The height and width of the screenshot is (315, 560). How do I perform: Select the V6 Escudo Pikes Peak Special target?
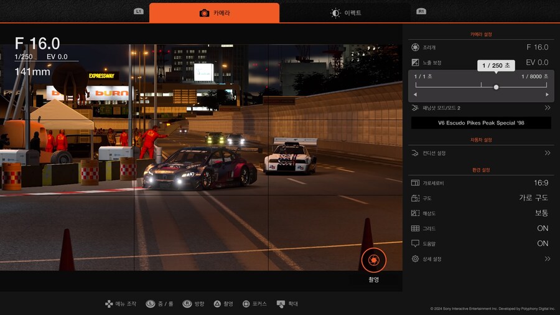point(481,123)
